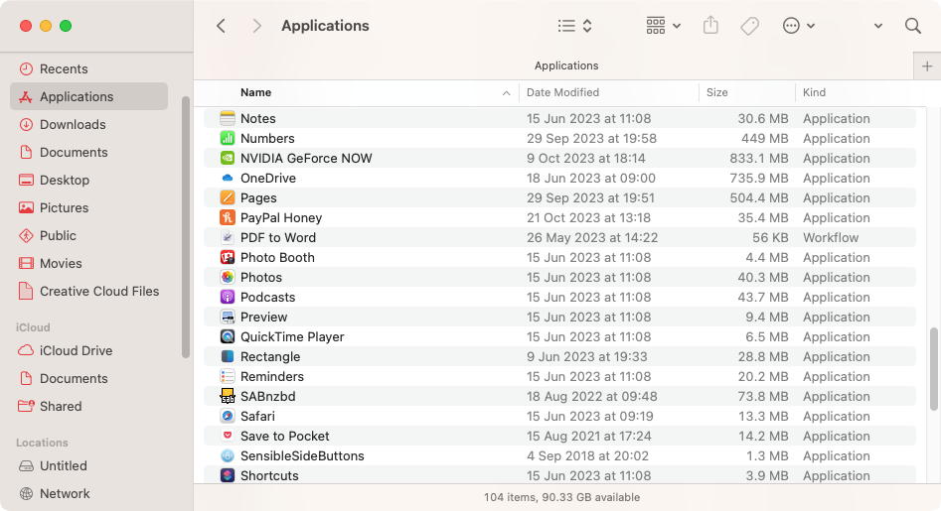Viewport: 941px width, 511px height.
Task: Click "18 Aug 2022 at 09:48" date
Action: 591,396
